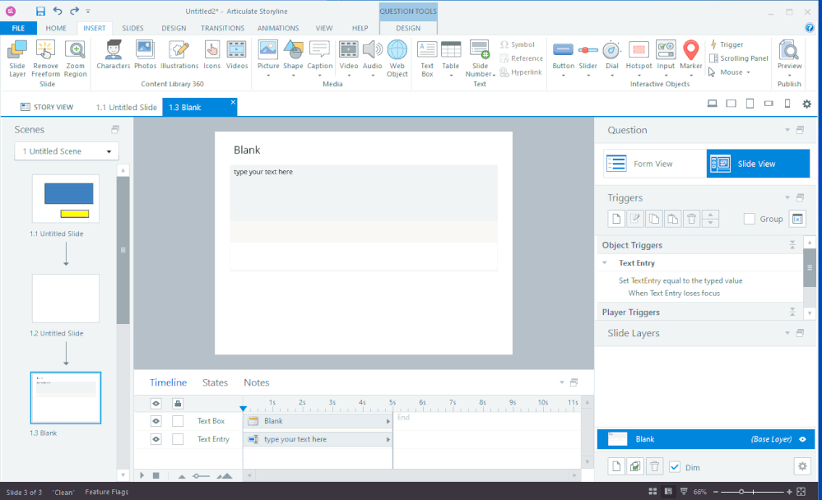Collapse the Text Entry trigger group
Image resolution: width=822 pixels, height=500 pixels.
[606, 263]
